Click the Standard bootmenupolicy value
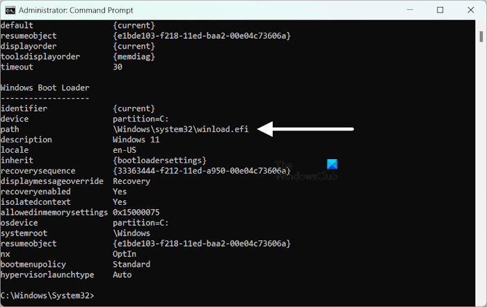487x307 pixels. click(131, 264)
